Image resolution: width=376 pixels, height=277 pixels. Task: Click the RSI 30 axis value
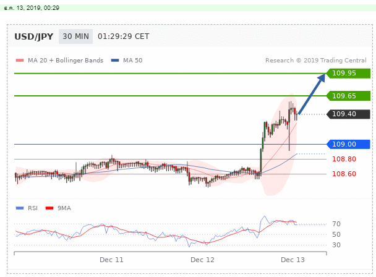[336, 245]
